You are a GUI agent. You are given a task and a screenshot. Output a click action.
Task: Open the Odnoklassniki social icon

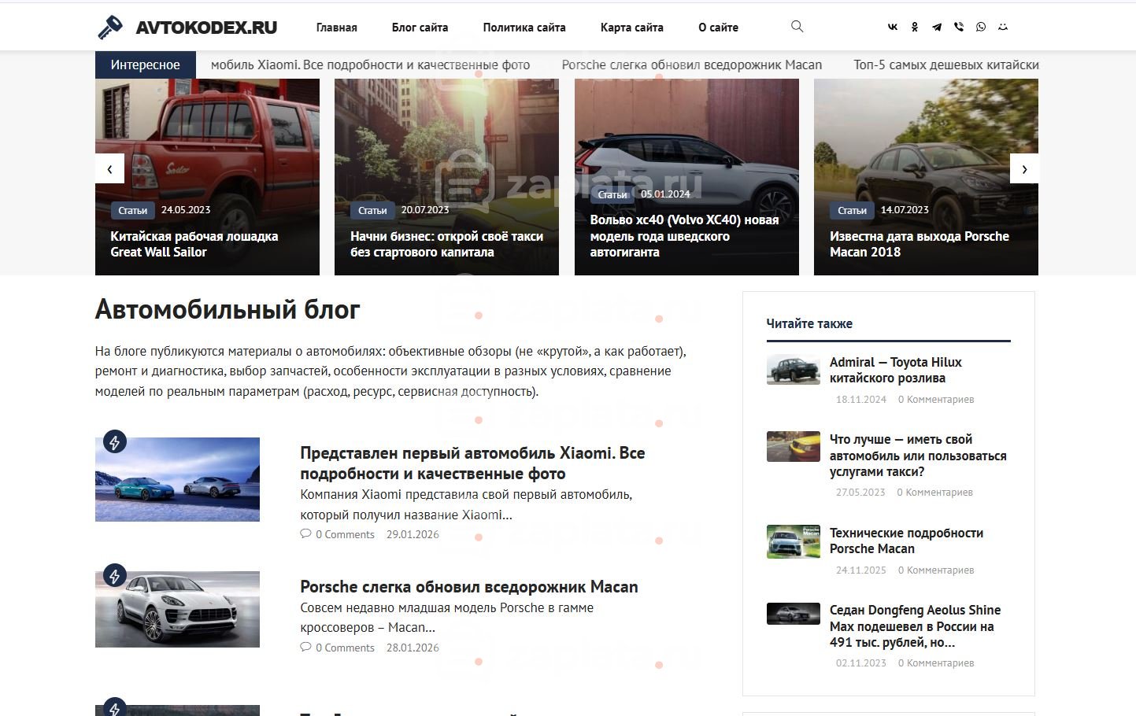915,27
